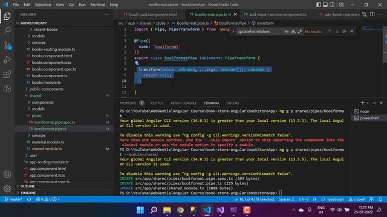Image resolution: width=387 pixels, height=217 pixels.
Task: Click the find input with updateFormValues
Action: 259,31
